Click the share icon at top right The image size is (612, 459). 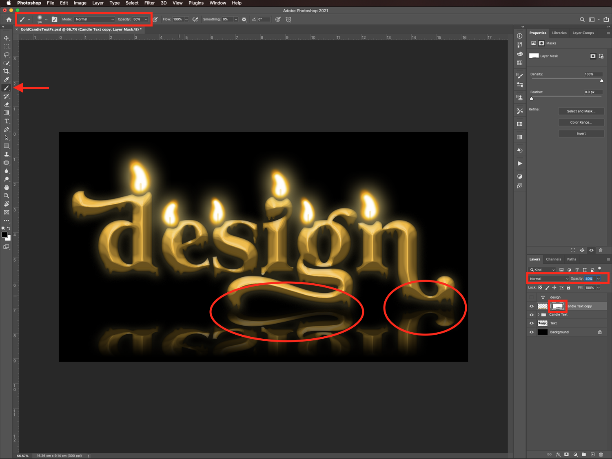[606, 19]
